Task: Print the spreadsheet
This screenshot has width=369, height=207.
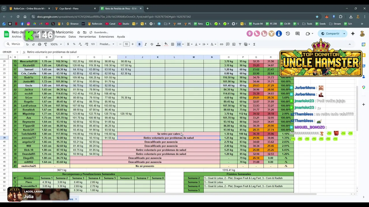Action: tap(39, 44)
